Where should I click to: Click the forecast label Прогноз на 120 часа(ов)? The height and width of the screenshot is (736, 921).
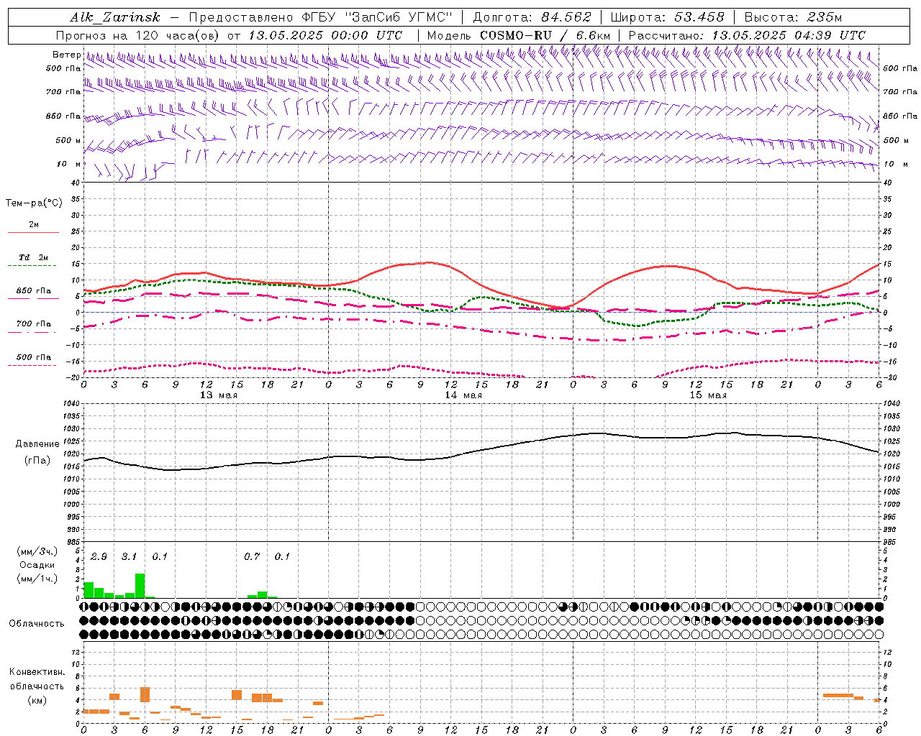(x=139, y=35)
